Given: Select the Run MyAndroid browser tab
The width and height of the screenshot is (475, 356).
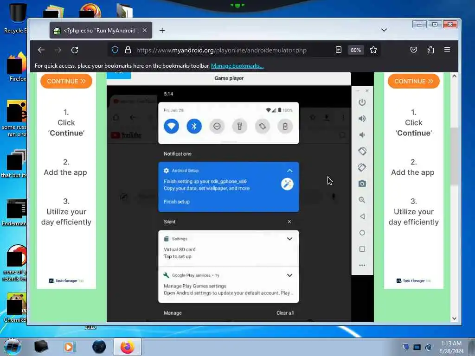Looking at the screenshot, I should [101, 30].
